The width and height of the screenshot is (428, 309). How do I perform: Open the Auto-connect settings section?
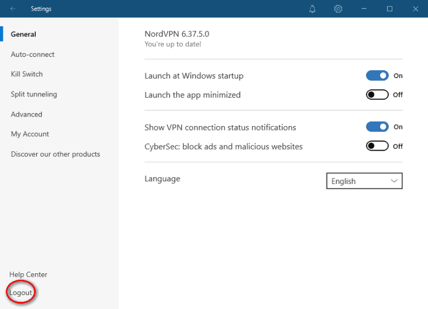point(33,55)
